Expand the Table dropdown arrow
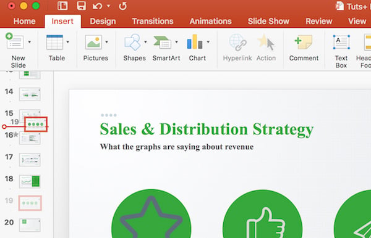 coord(68,42)
